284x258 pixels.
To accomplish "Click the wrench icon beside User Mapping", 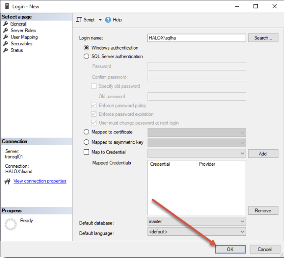I will (x=5, y=37).
